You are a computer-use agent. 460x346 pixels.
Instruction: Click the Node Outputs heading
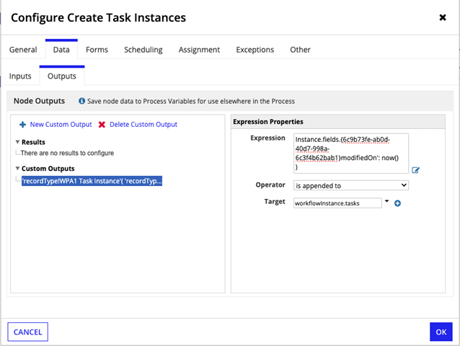point(40,101)
